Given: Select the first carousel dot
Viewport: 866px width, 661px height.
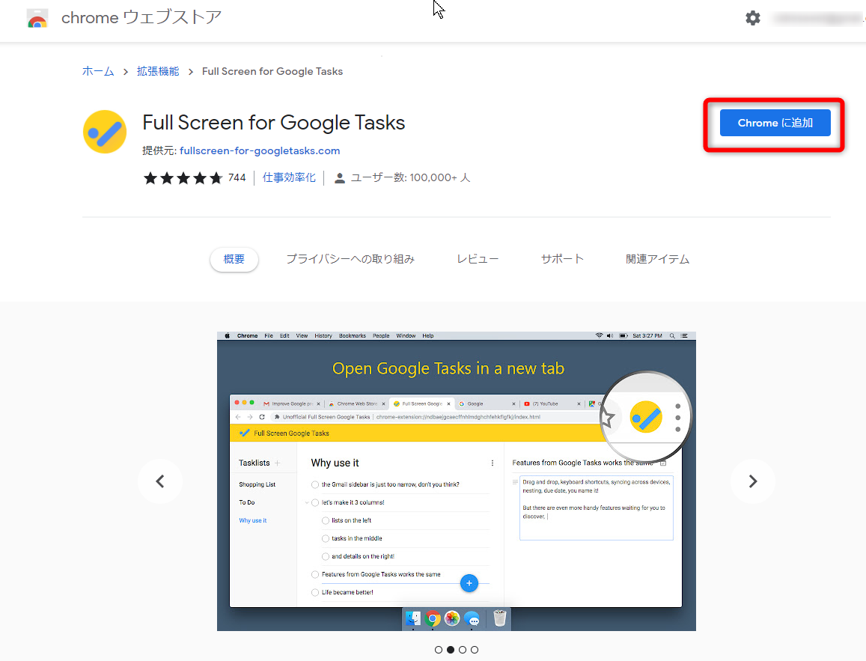Looking at the screenshot, I should pyautogui.click(x=439, y=650).
